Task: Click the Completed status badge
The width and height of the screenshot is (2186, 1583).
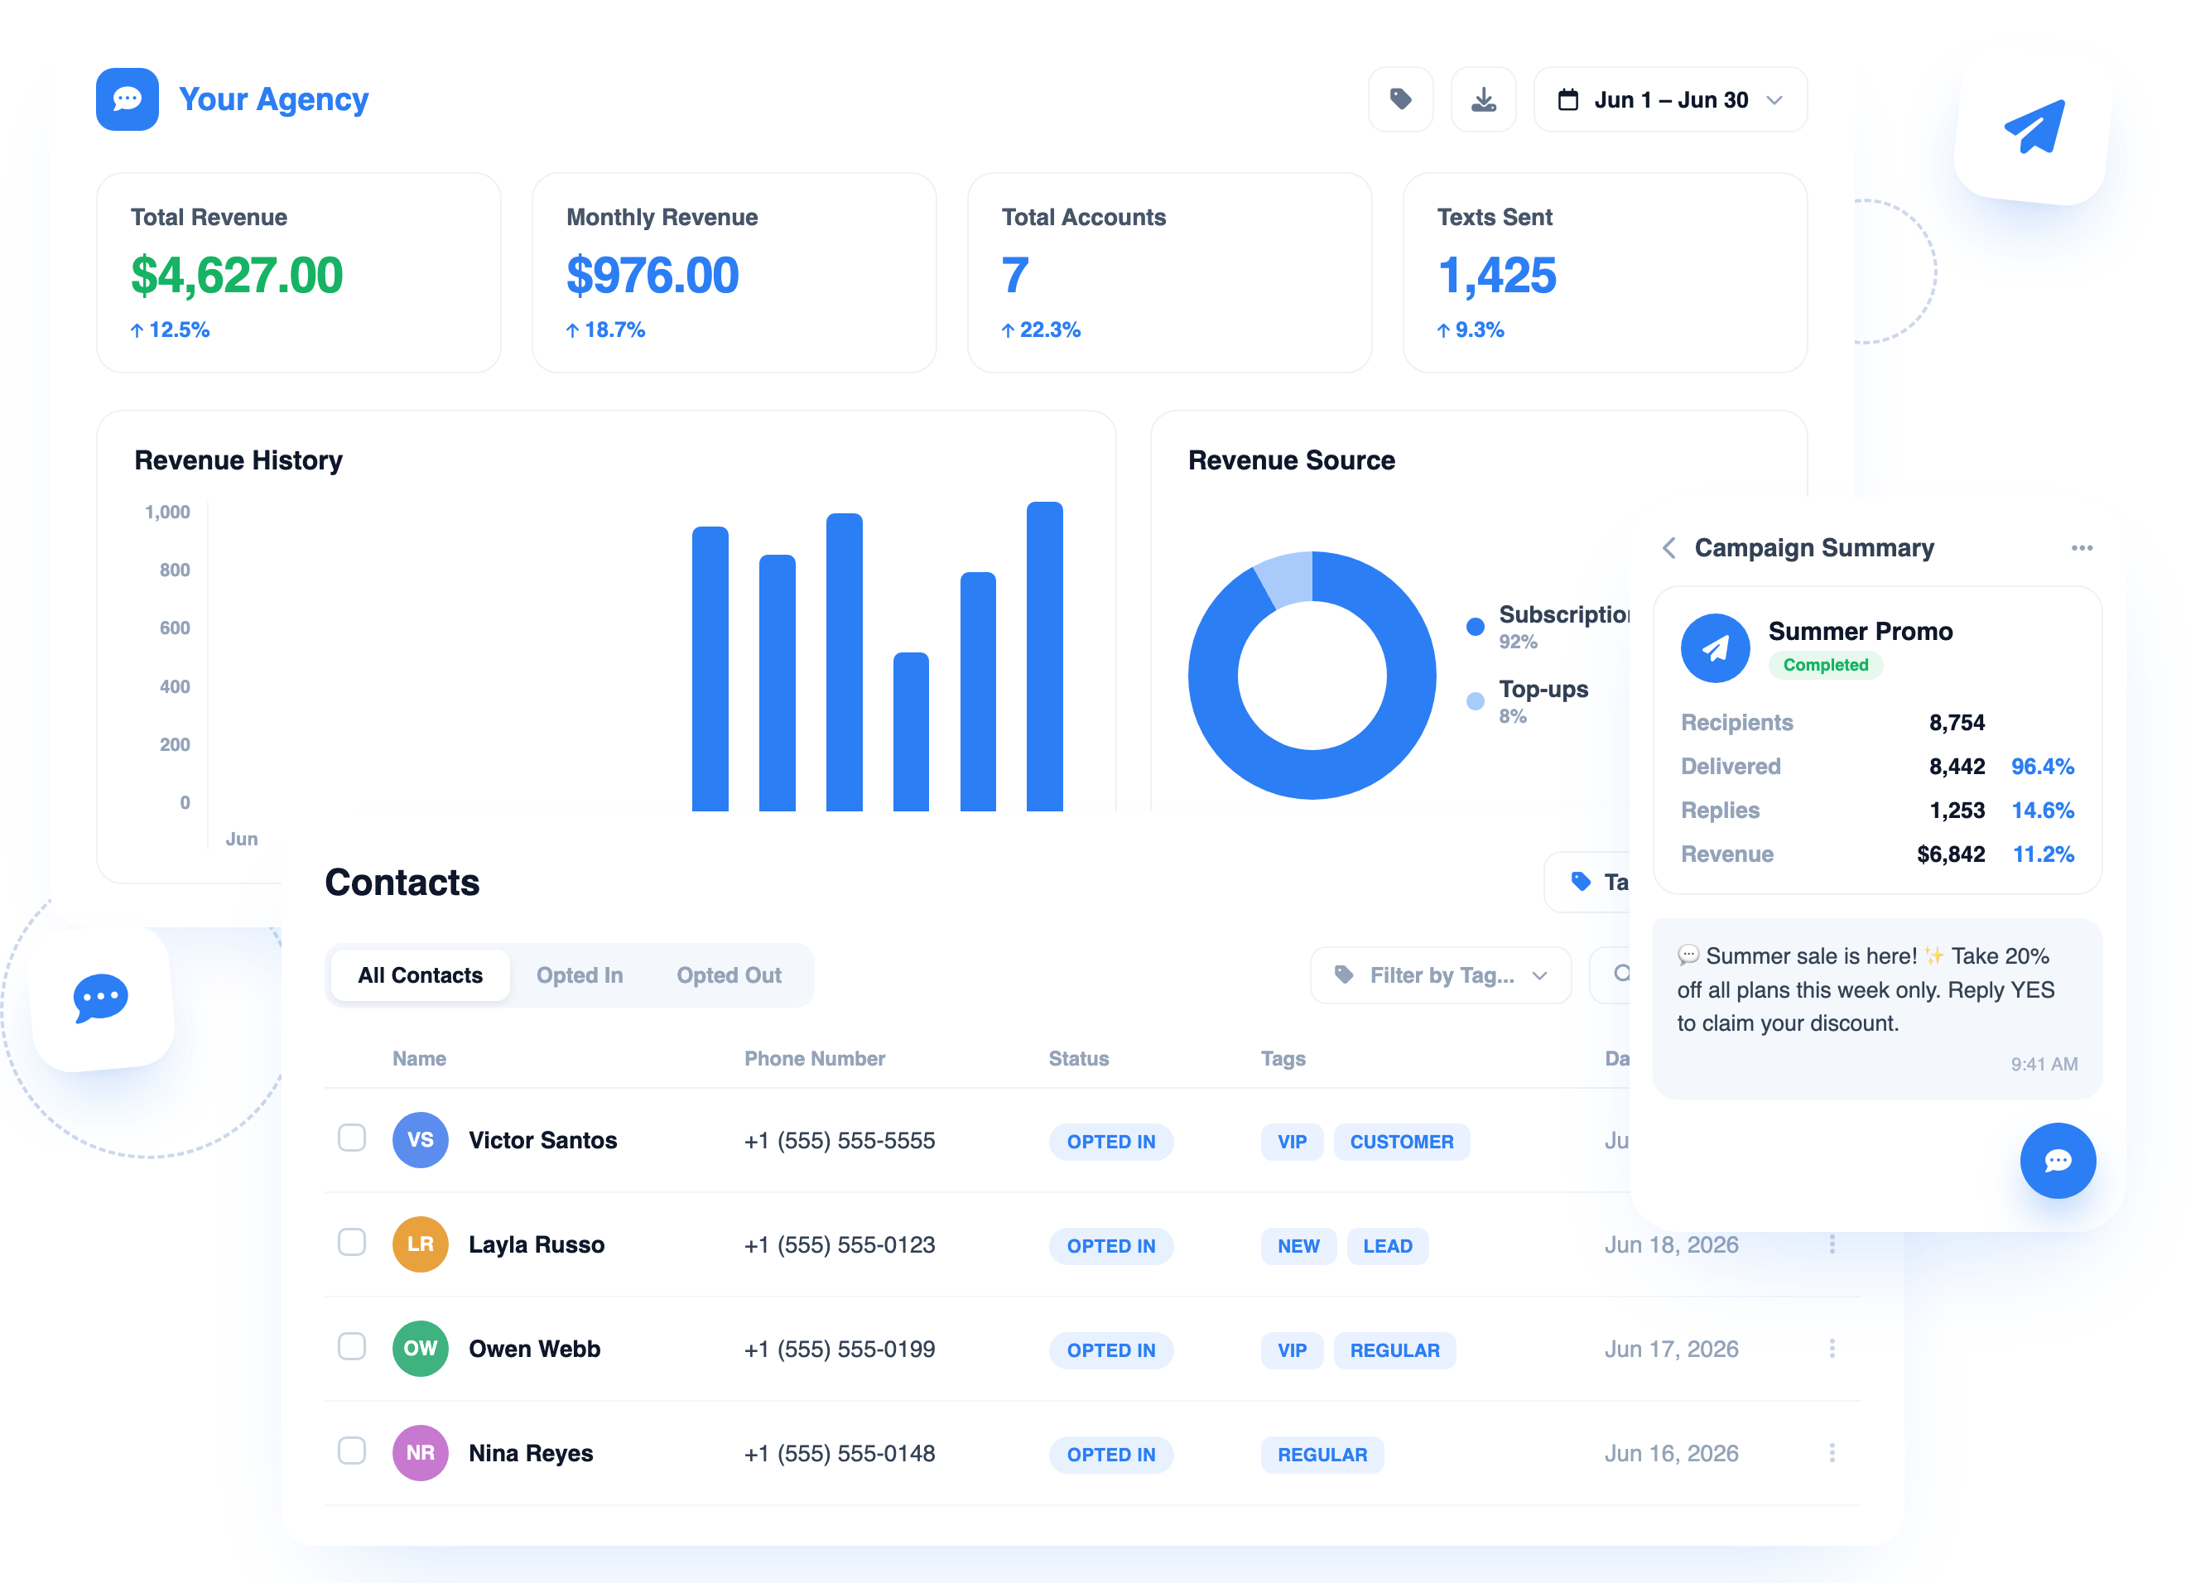Action: (1826, 664)
